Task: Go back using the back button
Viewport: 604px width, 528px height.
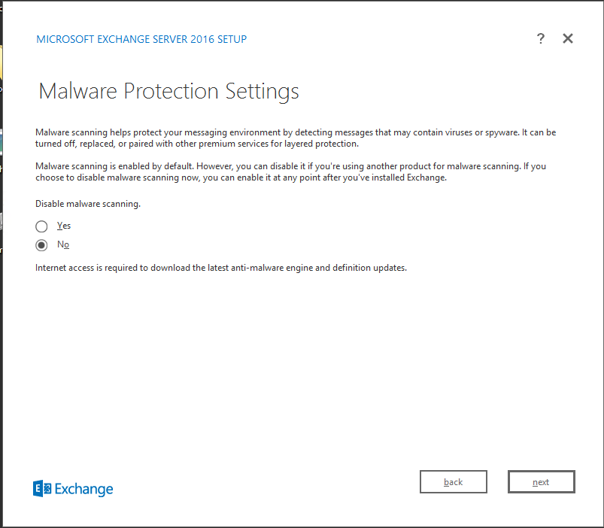Action: 453,482
